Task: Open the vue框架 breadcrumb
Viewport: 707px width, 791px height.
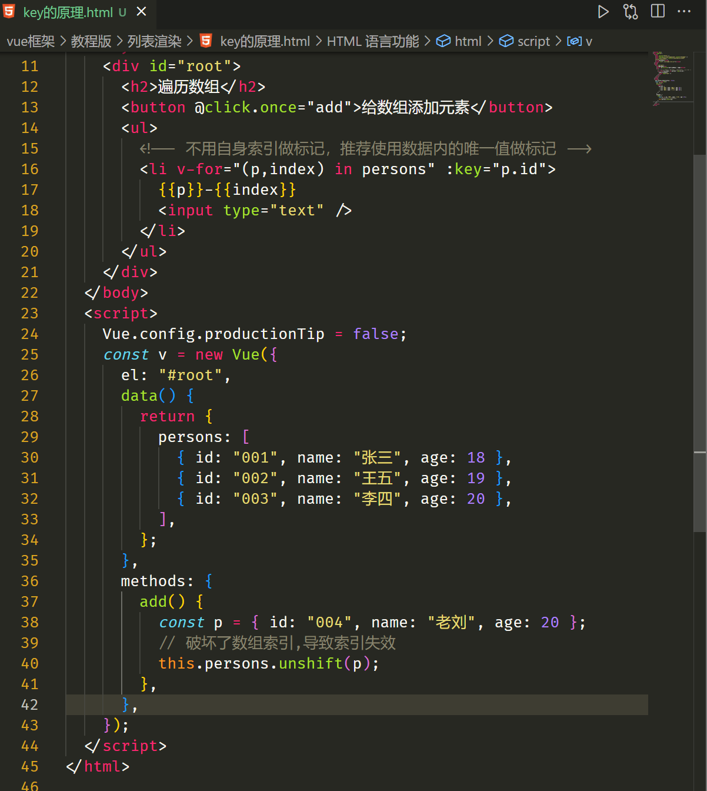Action: pos(31,41)
